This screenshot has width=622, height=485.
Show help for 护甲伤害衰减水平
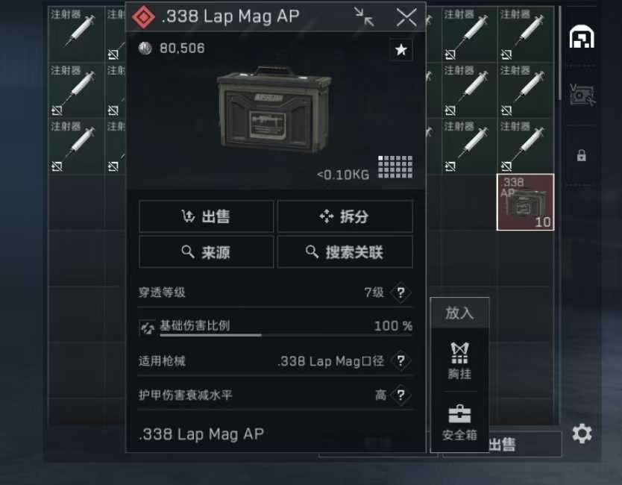(400, 395)
